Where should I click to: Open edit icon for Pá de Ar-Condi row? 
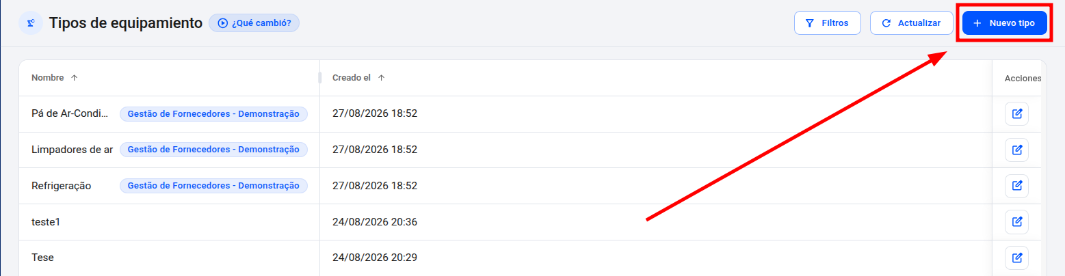(x=1016, y=113)
